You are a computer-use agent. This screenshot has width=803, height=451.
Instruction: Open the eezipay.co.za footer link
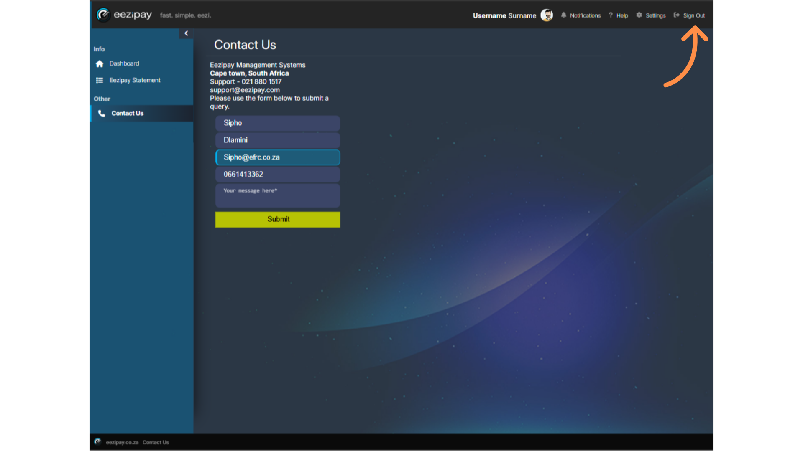point(122,442)
